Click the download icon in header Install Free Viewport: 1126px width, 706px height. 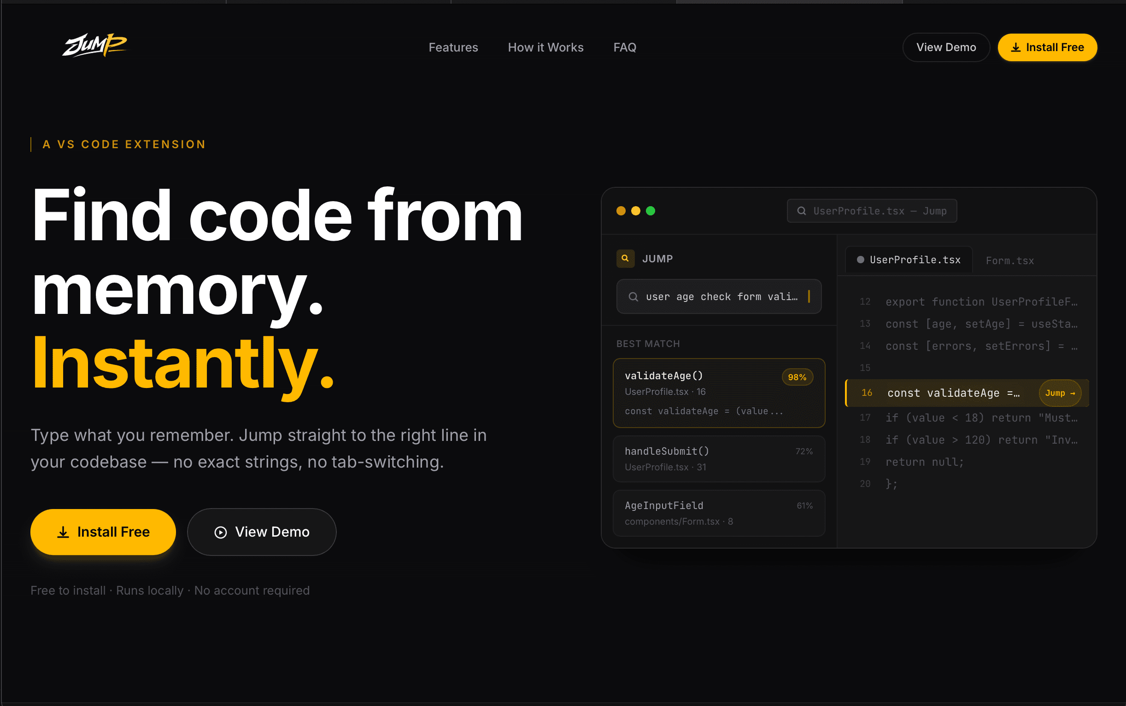point(1015,47)
